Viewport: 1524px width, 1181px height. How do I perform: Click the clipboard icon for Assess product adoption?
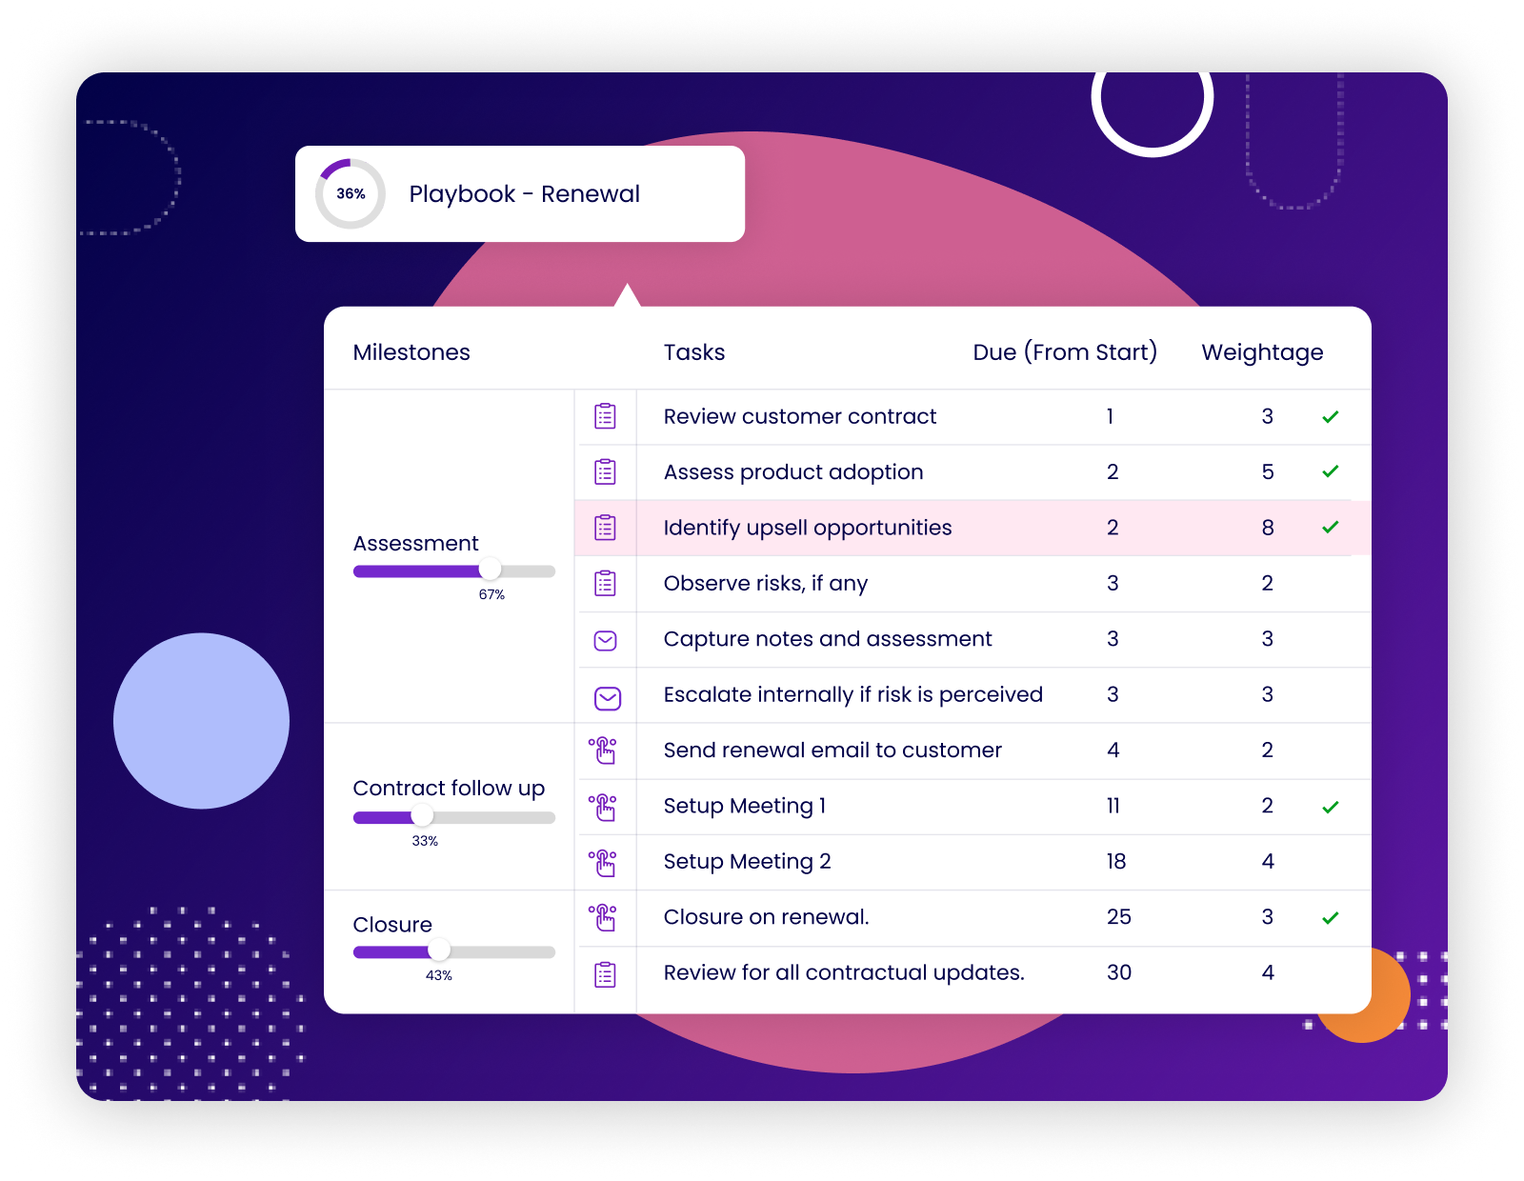604,471
